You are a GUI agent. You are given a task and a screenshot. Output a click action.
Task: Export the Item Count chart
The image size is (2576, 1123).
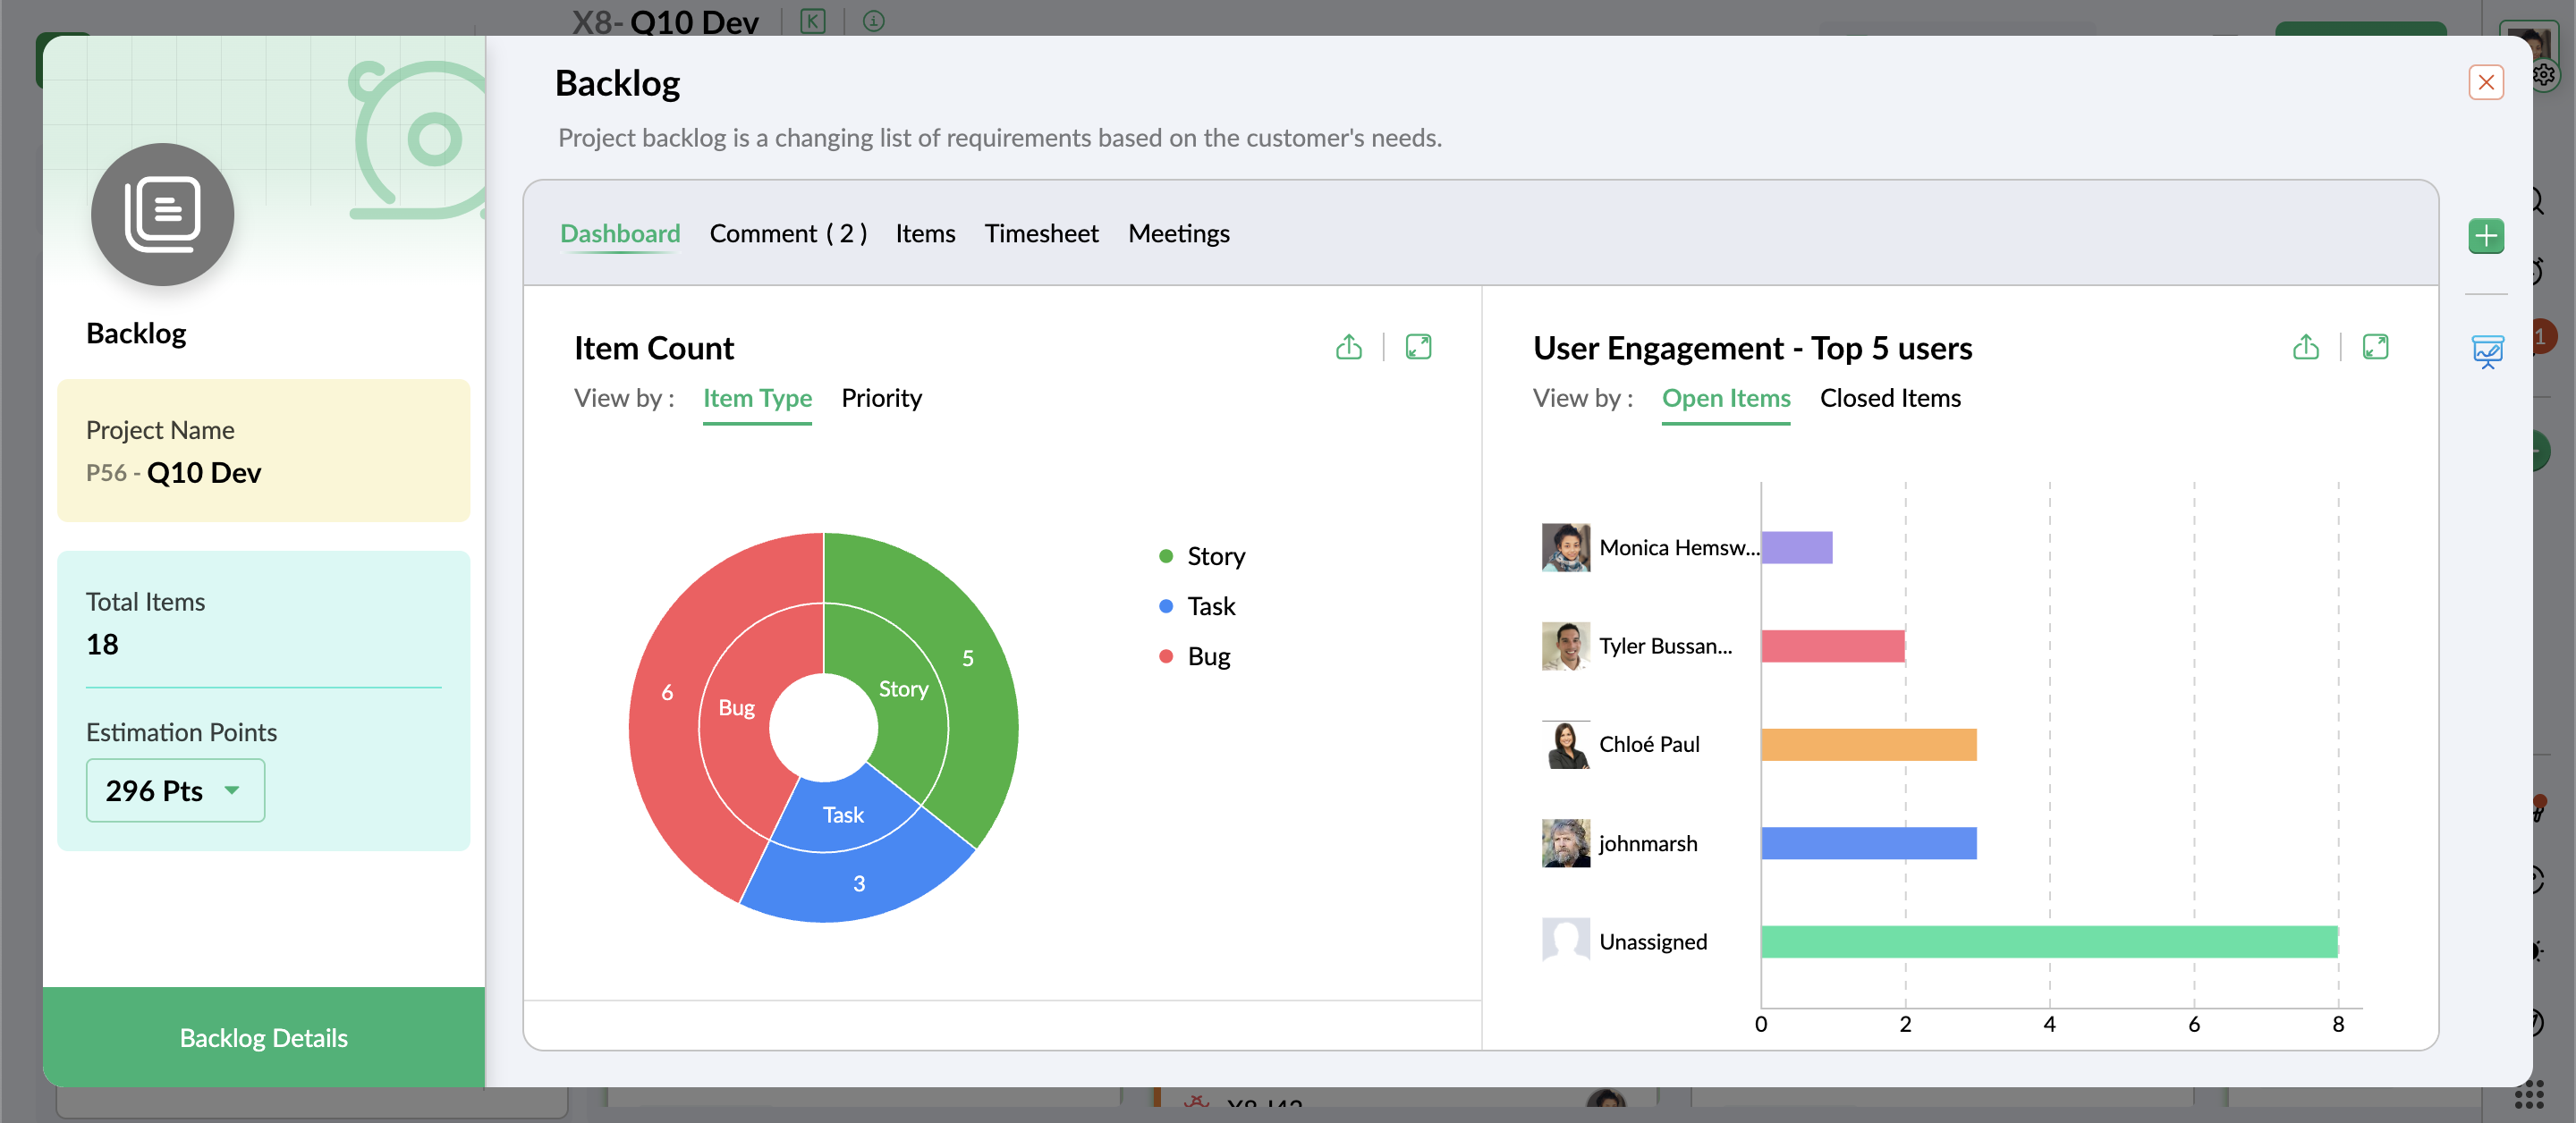[1348, 347]
